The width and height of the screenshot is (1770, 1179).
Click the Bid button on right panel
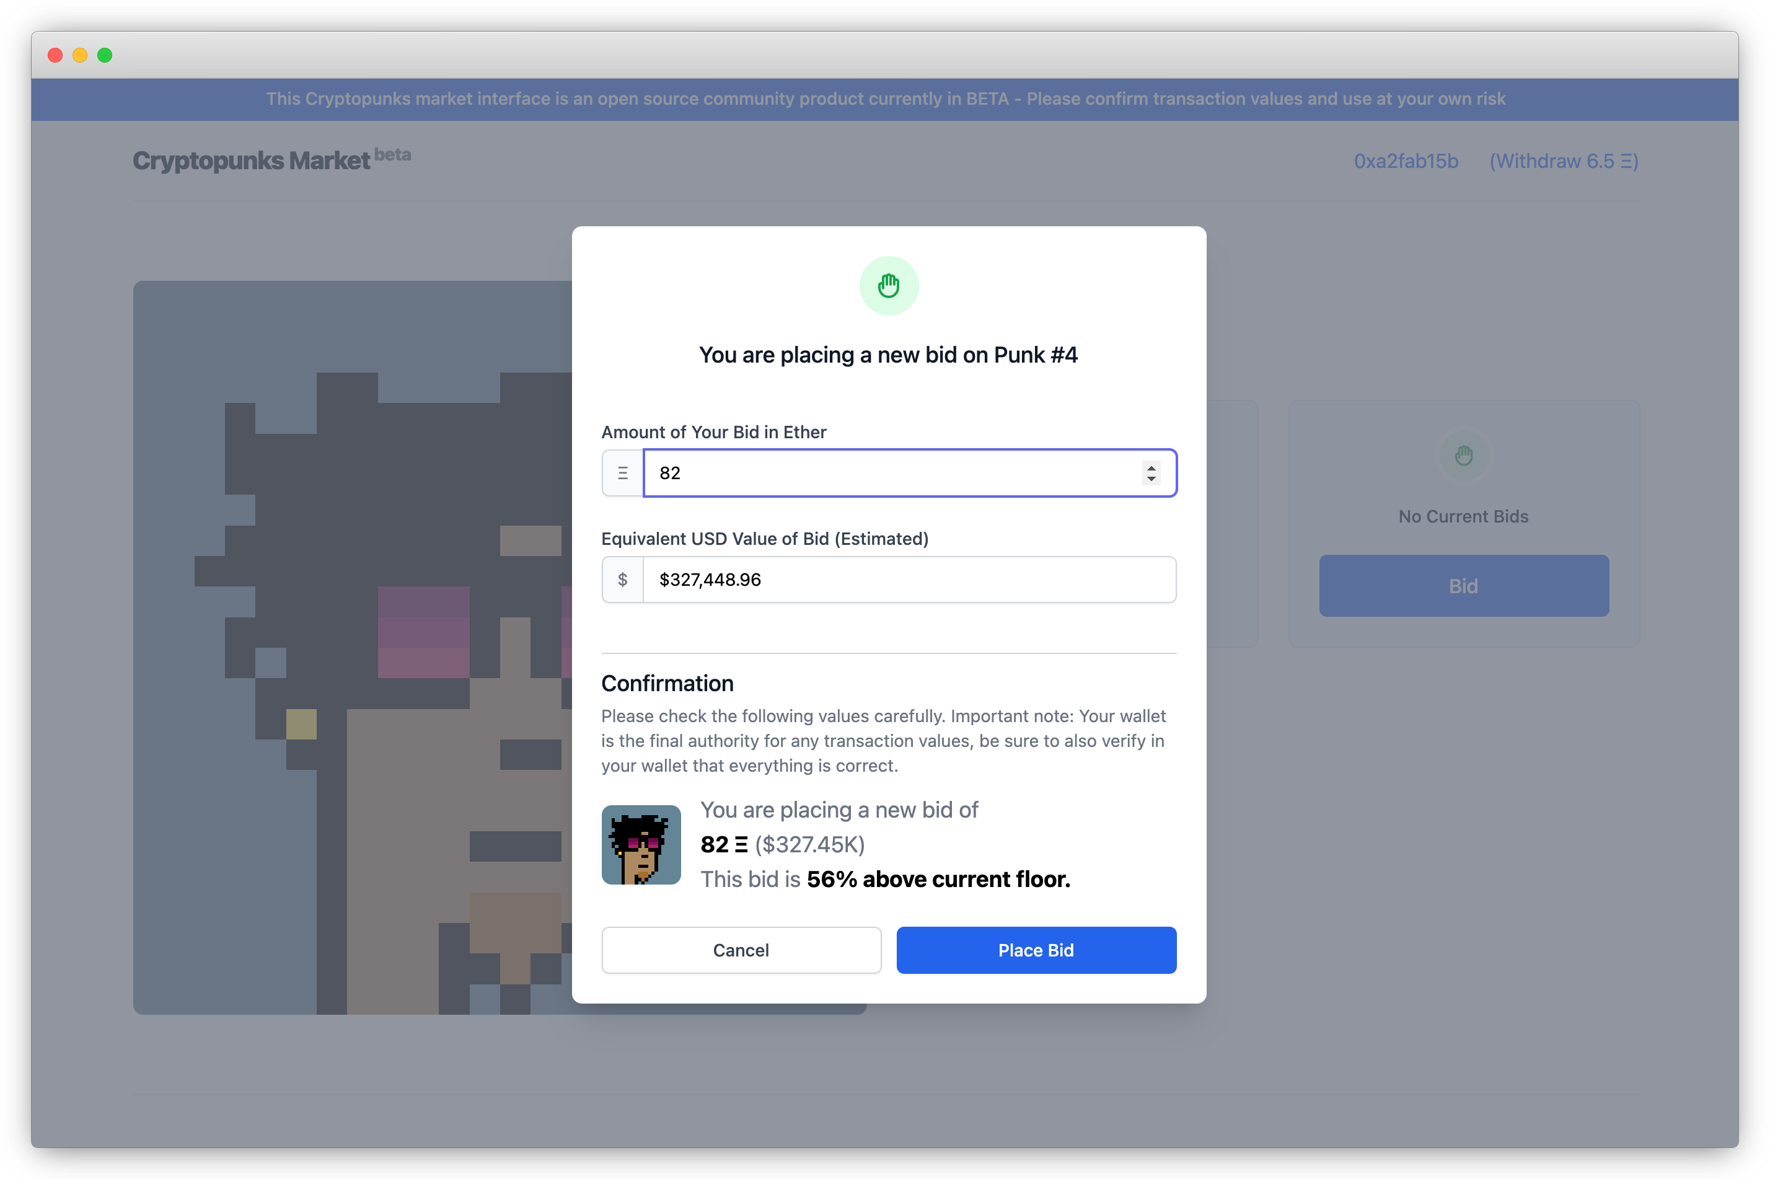click(x=1464, y=586)
